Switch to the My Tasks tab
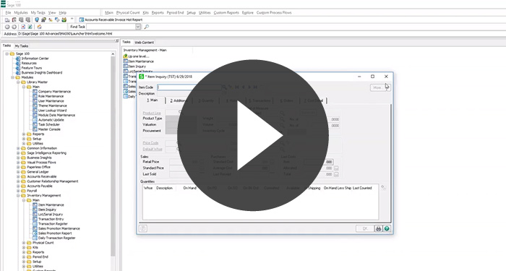Viewport: 506px width, 271px height. click(x=22, y=46)
